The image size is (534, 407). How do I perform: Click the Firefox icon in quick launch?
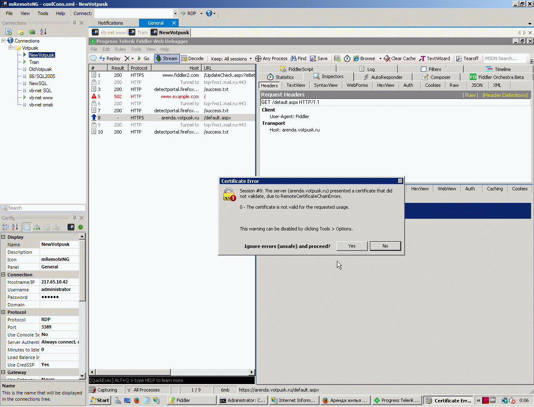click(137, 400)
